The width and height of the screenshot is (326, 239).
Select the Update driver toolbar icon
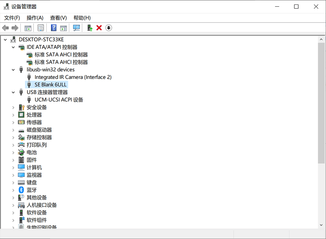coord(90,28)
